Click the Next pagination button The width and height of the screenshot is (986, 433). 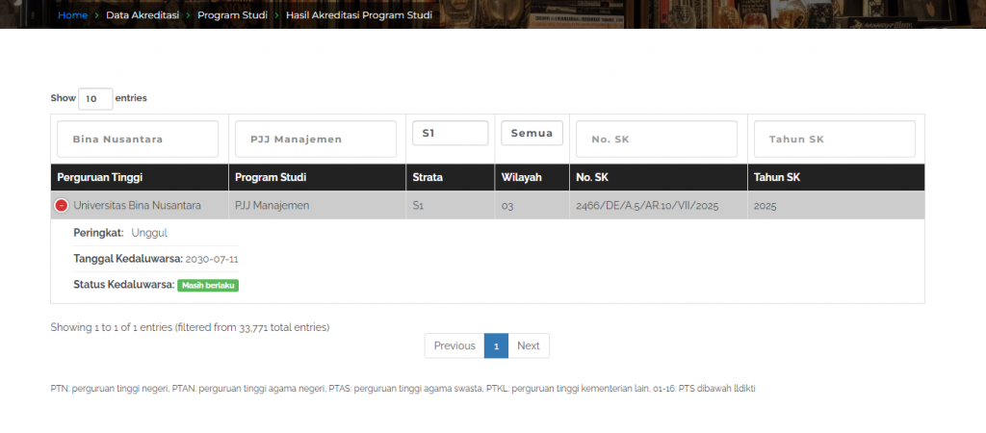point(529,345)
